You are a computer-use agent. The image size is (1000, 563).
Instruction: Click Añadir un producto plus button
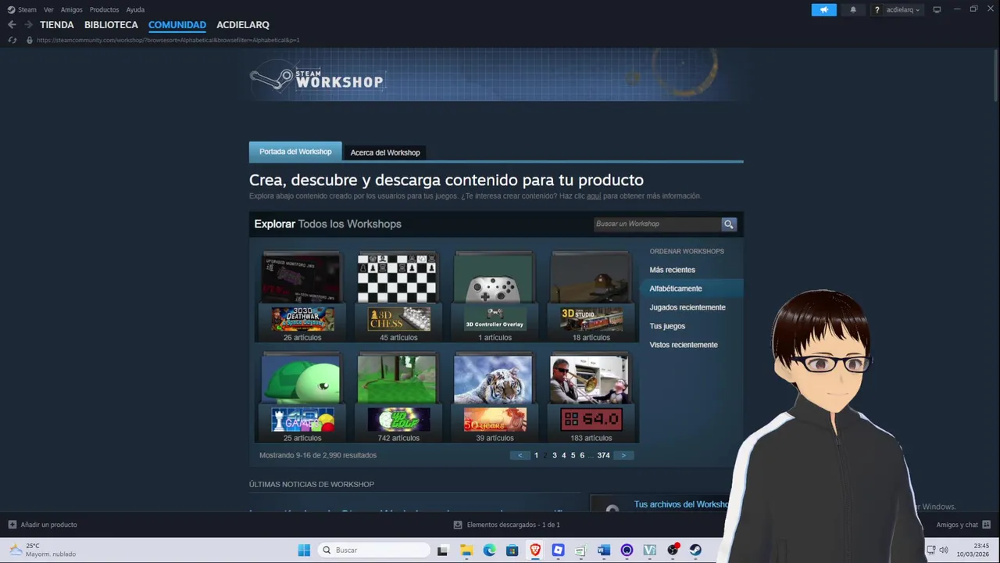coord(12,525)
